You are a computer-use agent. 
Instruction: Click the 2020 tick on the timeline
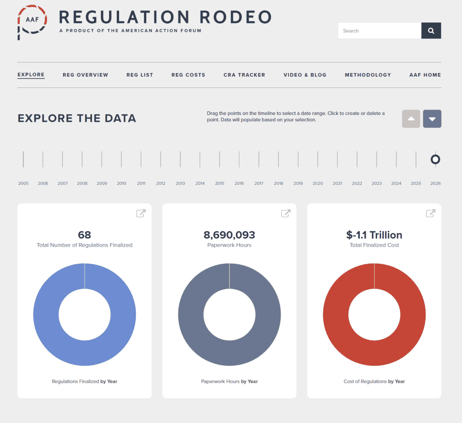tap(318, 159)
